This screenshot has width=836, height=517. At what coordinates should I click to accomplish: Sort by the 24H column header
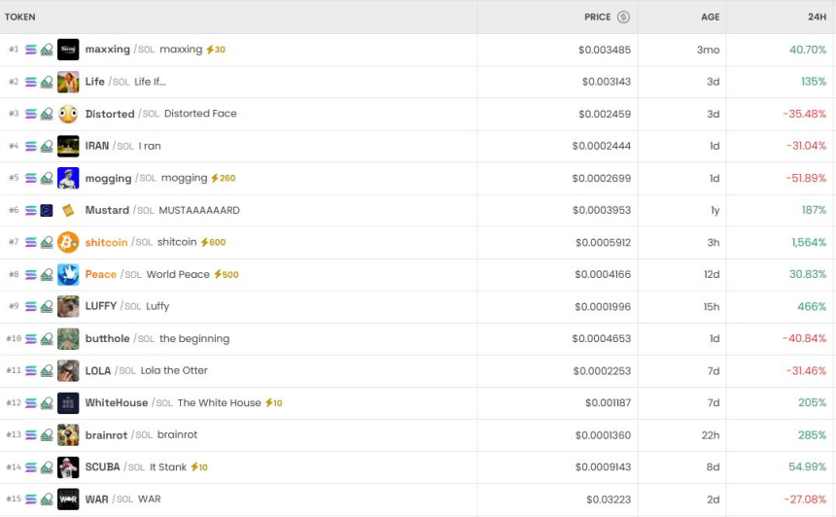pyautogui.click(x=817, y=17)
